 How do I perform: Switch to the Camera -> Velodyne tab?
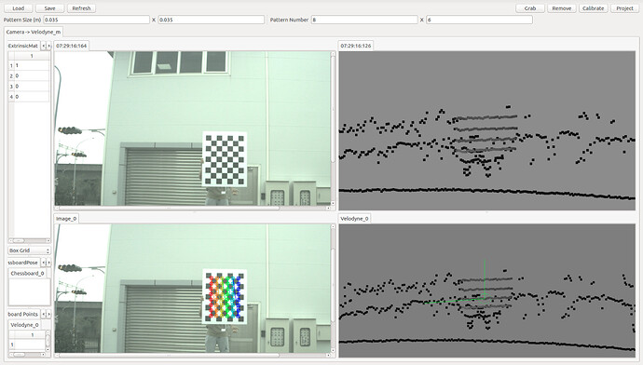pos(34,32)
